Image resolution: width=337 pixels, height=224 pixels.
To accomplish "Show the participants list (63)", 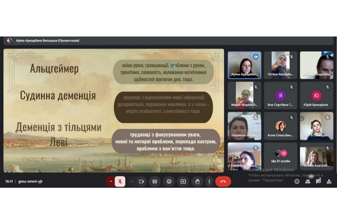I will (x=308, y=181).
